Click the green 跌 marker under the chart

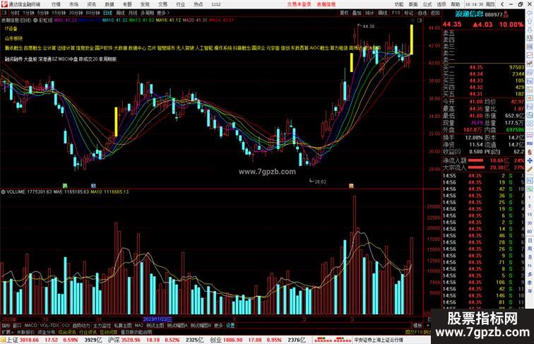point(64,186)
